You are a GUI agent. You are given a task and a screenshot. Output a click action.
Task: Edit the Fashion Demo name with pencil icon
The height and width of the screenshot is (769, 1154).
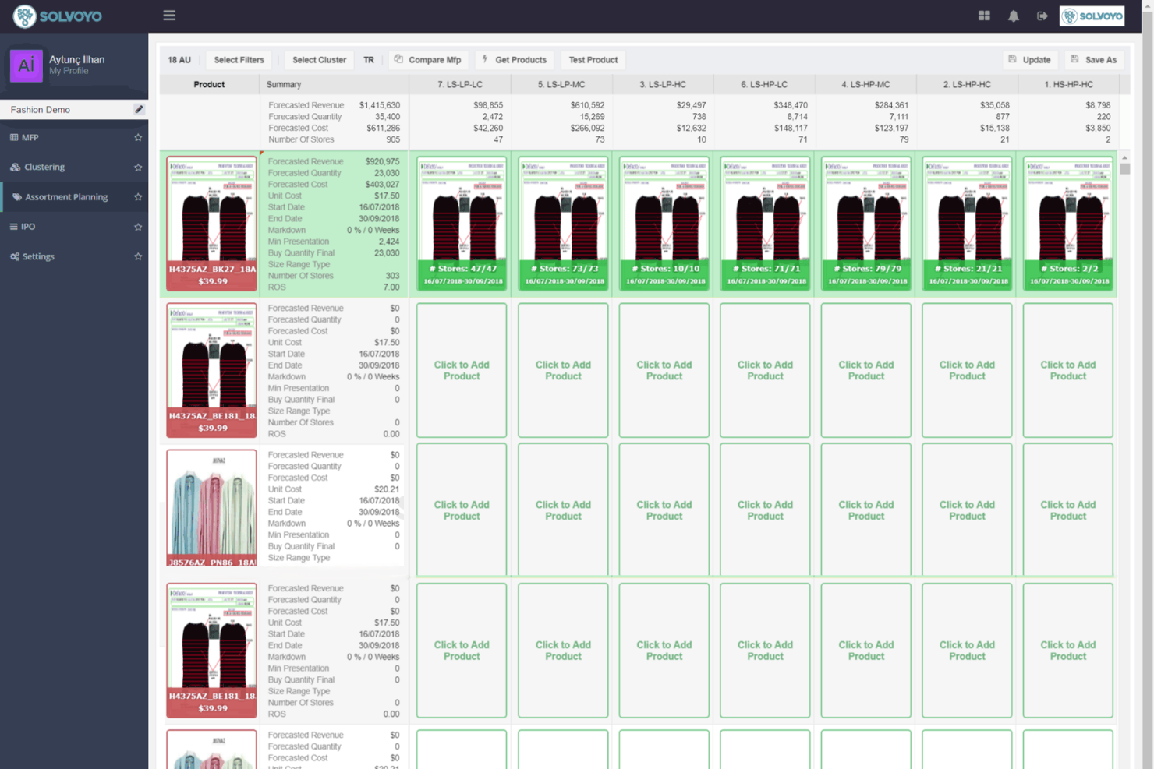pyautogui.click(x=139, y=110)
